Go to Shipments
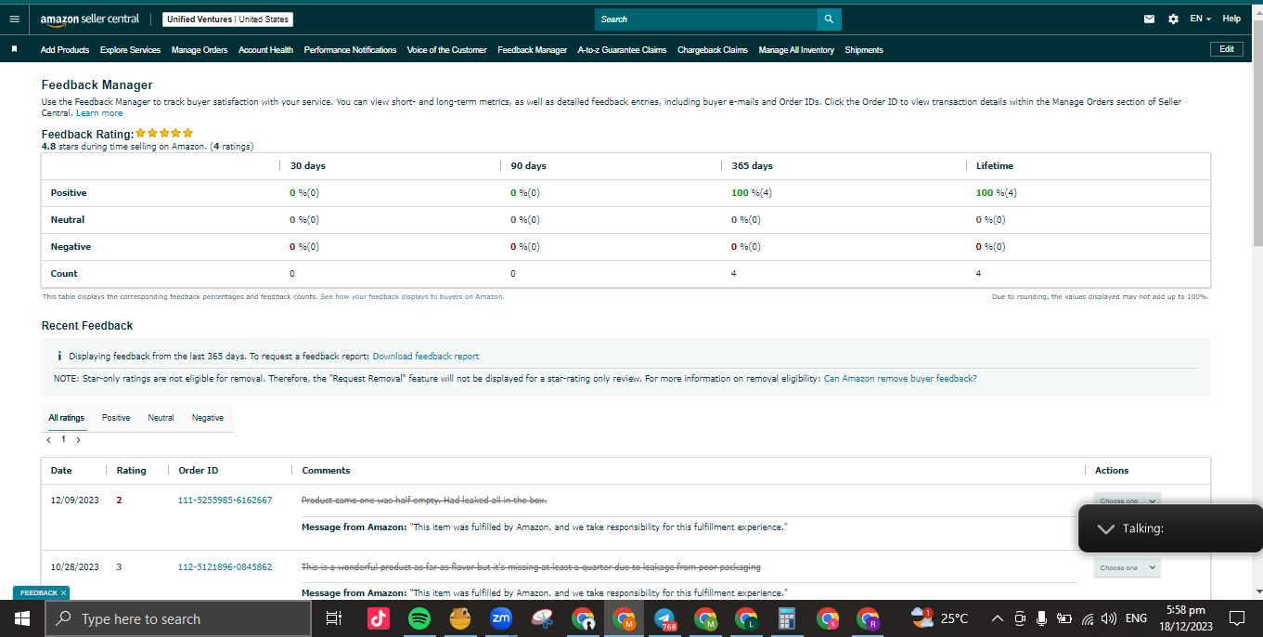 coord(864,50)
